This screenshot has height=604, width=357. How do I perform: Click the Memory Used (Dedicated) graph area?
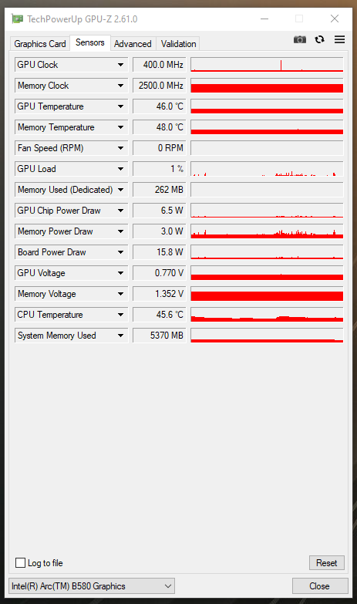click(x=267, y=190)
